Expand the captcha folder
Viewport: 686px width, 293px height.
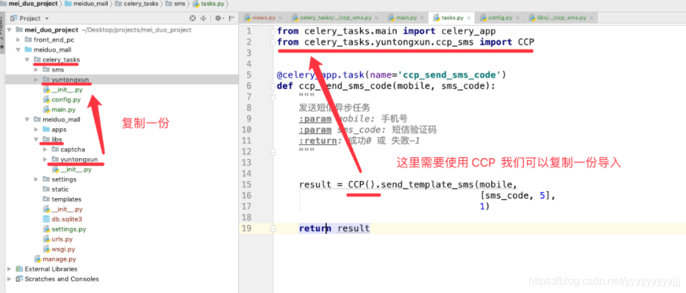(44, 149)
